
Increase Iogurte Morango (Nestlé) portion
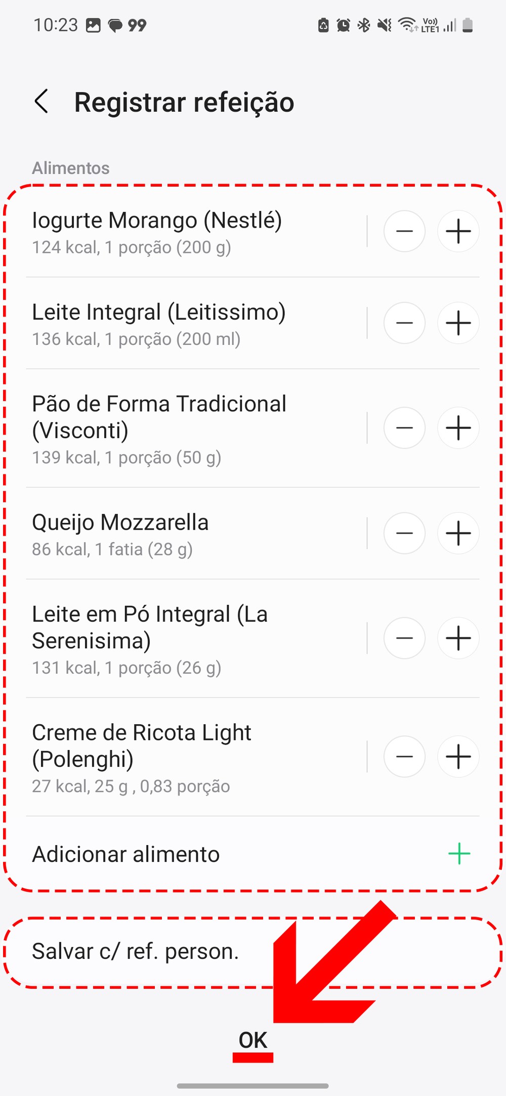458,231
